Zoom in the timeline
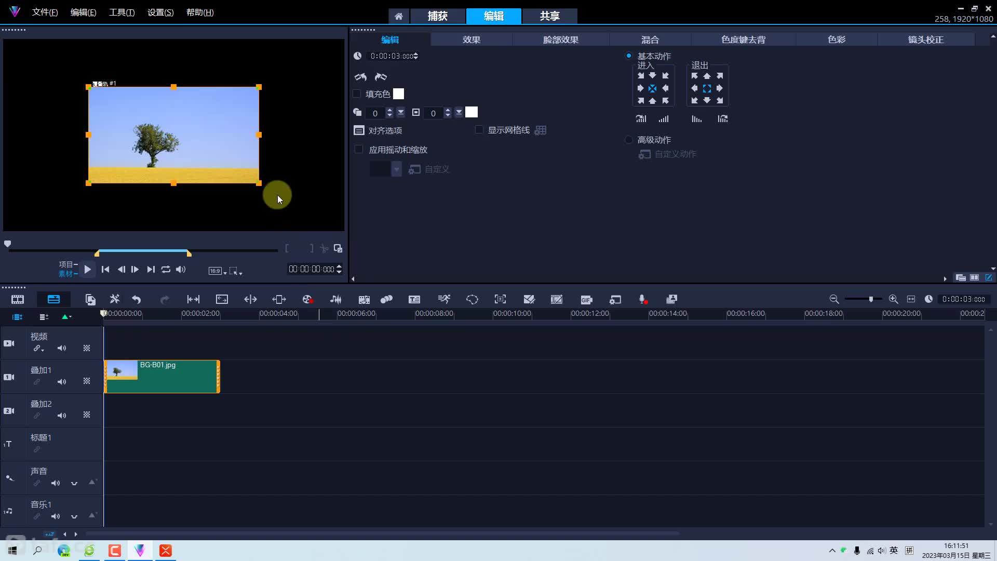The width and height of the screenshot is (997, 561). tap(893, 299)
